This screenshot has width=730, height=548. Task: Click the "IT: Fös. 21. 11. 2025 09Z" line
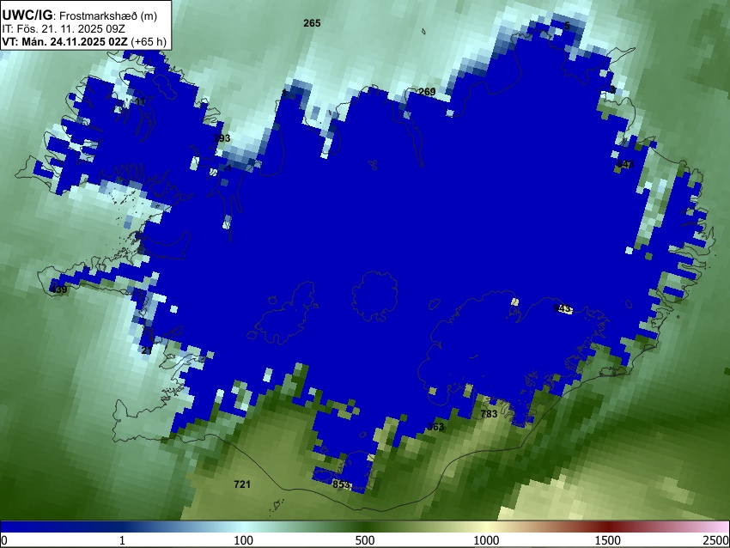click(64, 29)
